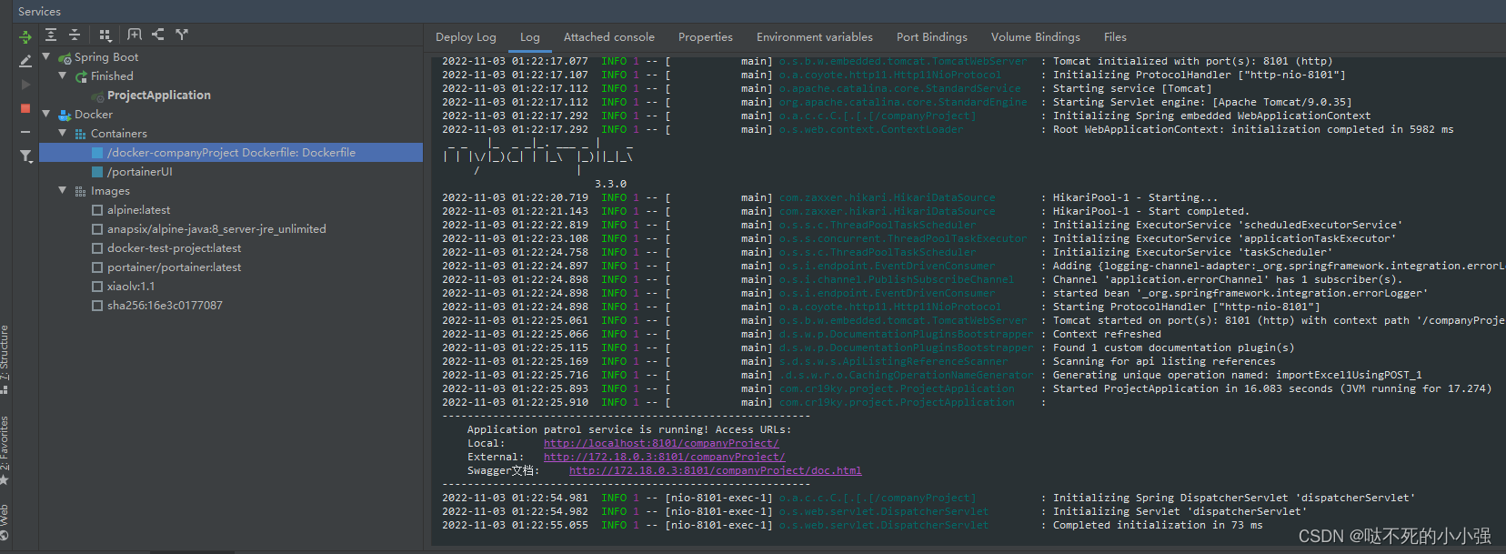
Task: Open the Environment variables tab
Action: pyautogui.click(x=815, y=37)
